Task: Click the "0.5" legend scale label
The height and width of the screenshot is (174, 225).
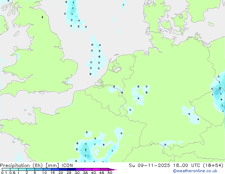Action: 12,173
